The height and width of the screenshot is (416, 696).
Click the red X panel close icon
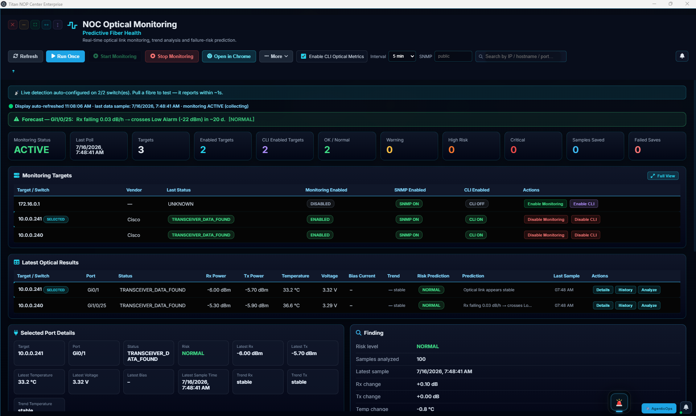point(13,25)
